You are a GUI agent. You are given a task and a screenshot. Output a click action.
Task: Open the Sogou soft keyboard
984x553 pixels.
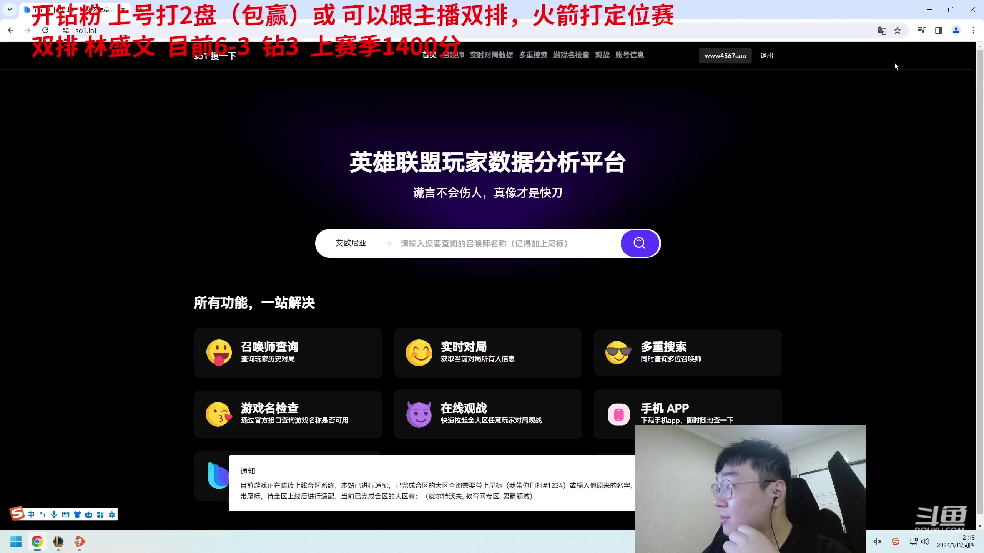[x=66, y=515]
